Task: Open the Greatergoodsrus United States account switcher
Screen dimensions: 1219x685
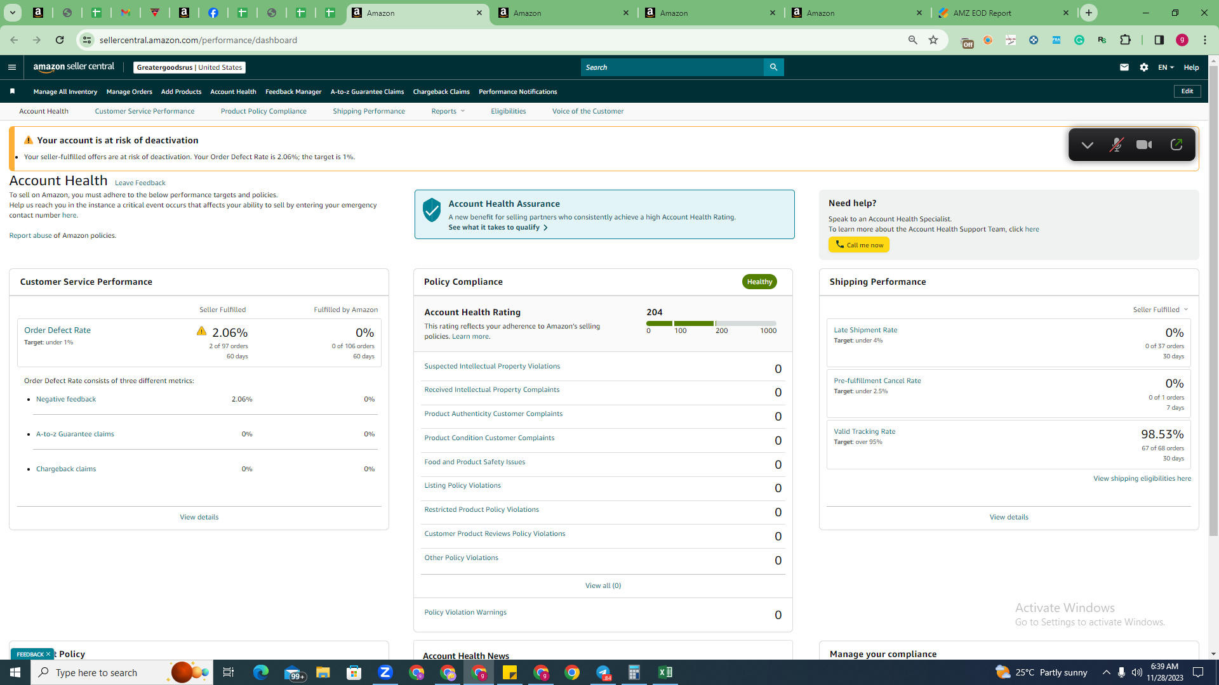Action: click(189, 67)
